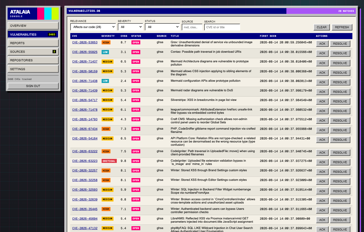This screenshot has width=364, height=232.
Task: Acknowledge CVE-2026-53653 with ACK
Action: click(x=322, y=44)
